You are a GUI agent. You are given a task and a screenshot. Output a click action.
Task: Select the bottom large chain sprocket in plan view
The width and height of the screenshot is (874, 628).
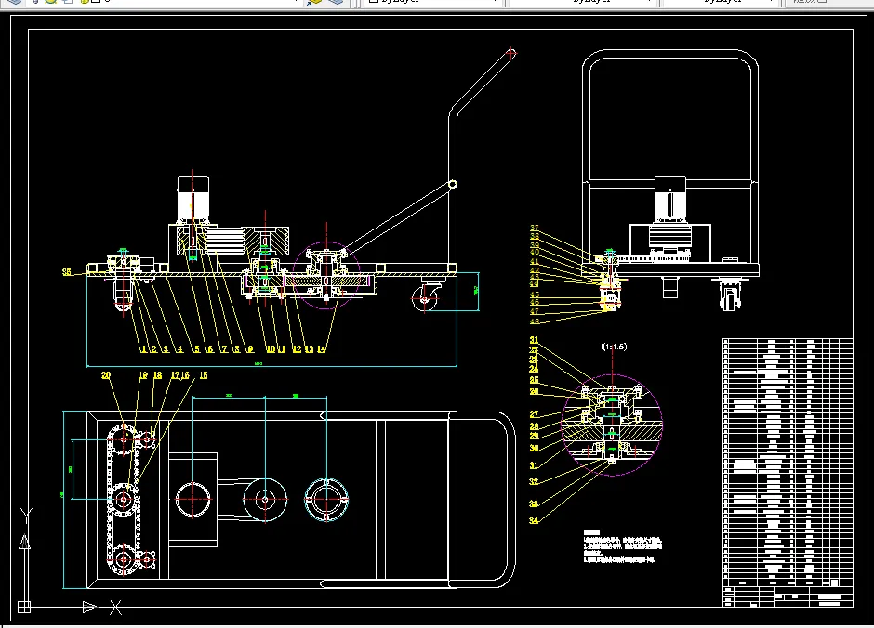[x=123, y=559]
